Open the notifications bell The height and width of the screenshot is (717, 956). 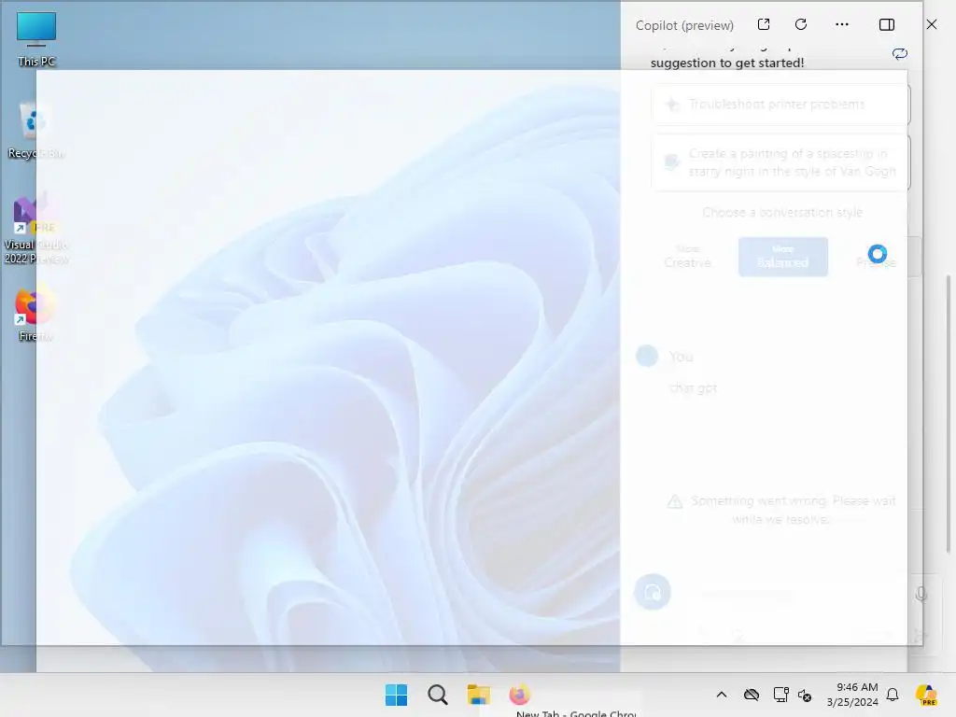[x=893, y=695]
